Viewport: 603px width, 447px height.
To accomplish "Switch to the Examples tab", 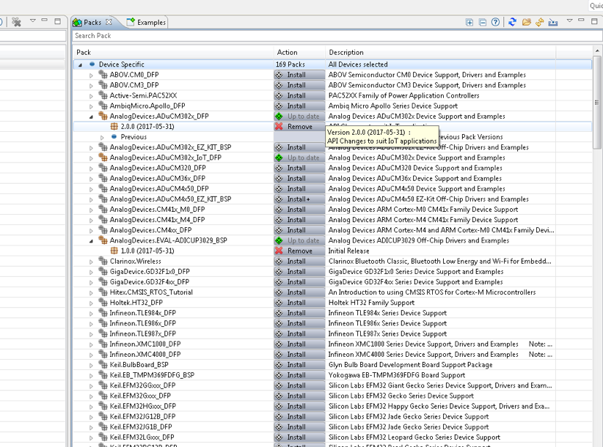I will click(x=147, y=22).
